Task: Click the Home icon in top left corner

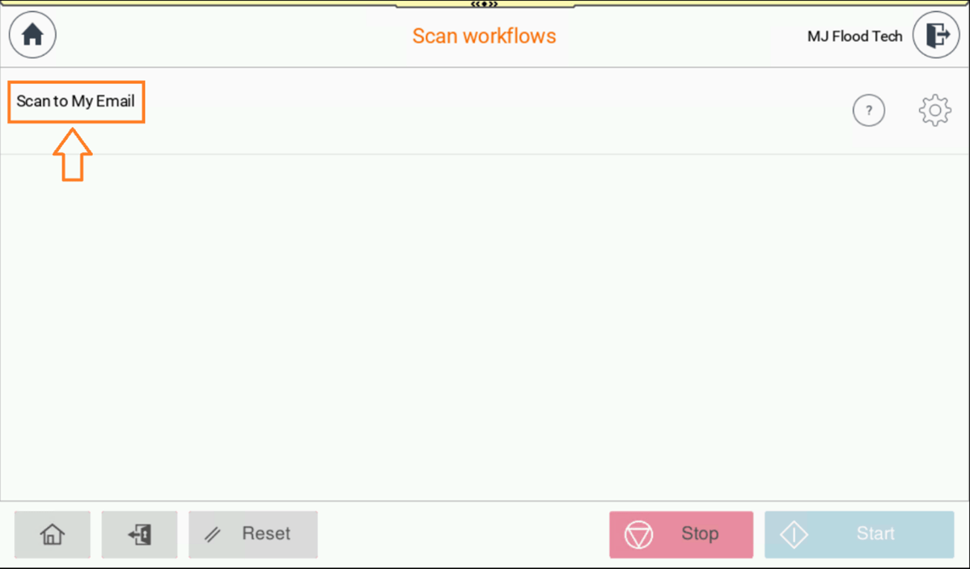Action: pyautogui.click(x=32, y=35)
